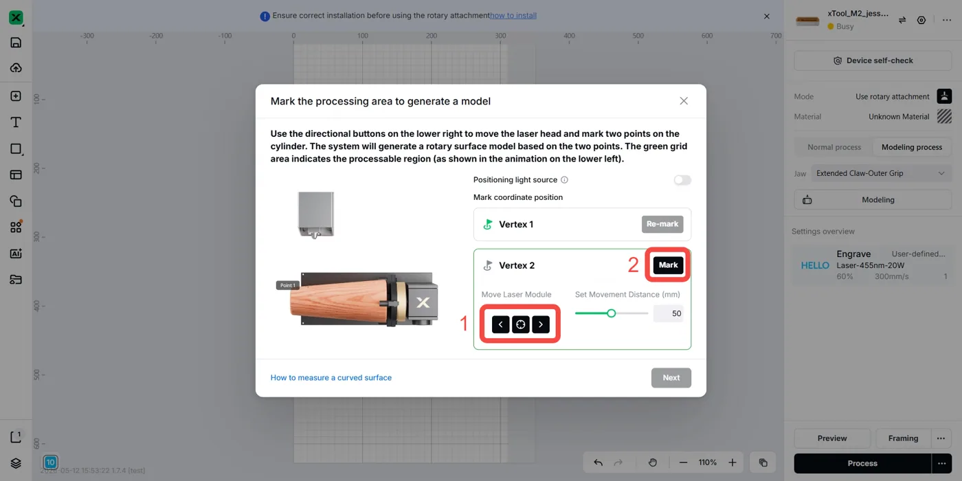Click the Mark button for Vertex 2
This screenshot has width=962, height=481.
[668, 265]
